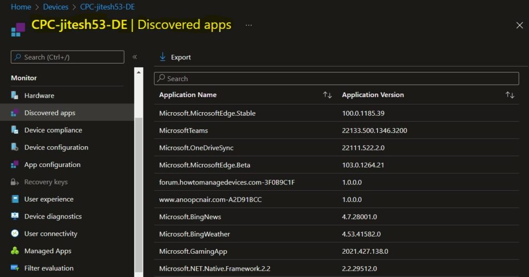Image resolution: width=529 pixels, height=277 pixels.
Task: Sort by Application Name column arrows
Action: point(327,95)
